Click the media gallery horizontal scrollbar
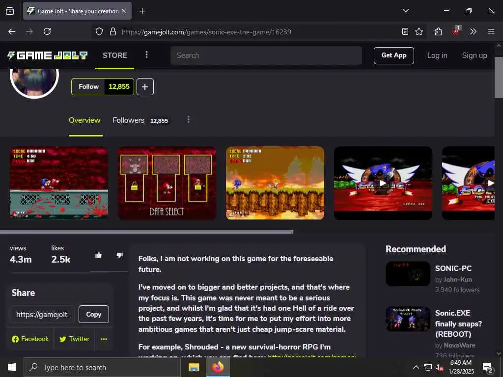Screen dimensions: 503x377 (x=146, y=232)
